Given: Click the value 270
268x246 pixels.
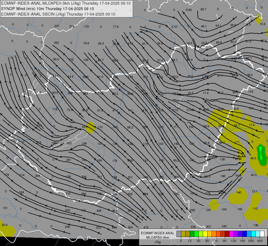Looking at the screenshot, I should click(177, 177).
